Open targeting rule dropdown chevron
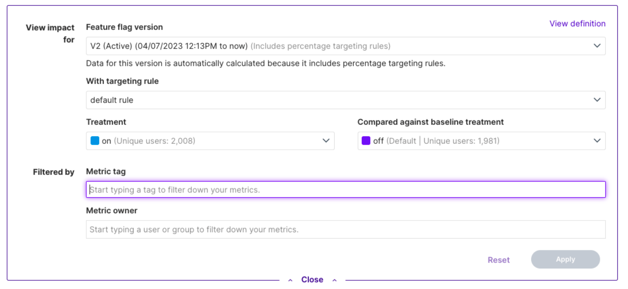 597,100
